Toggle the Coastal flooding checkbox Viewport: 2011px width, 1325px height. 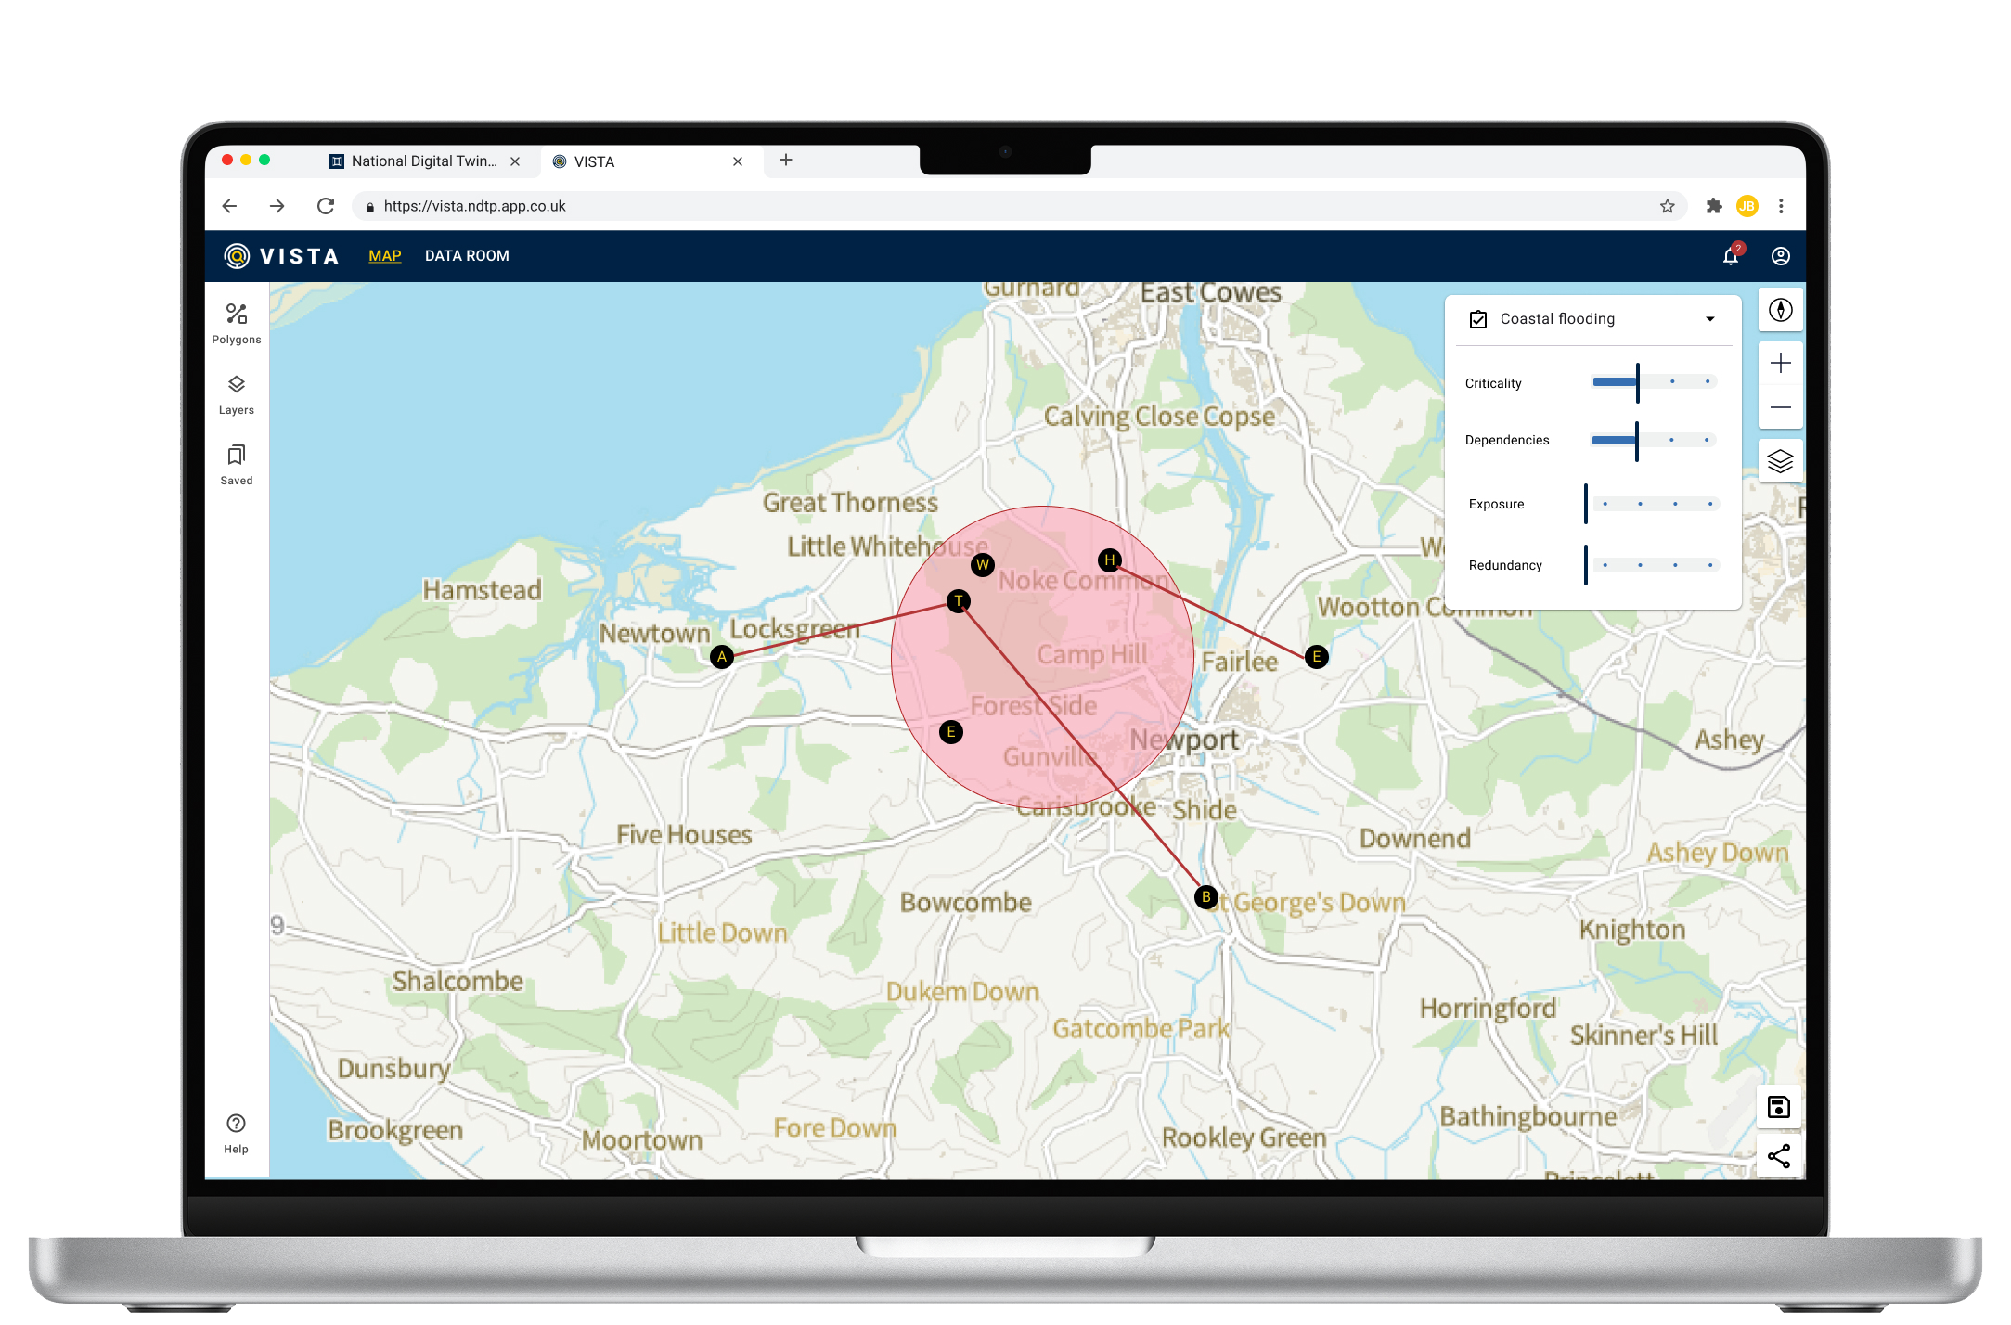tap(1477, 319)
